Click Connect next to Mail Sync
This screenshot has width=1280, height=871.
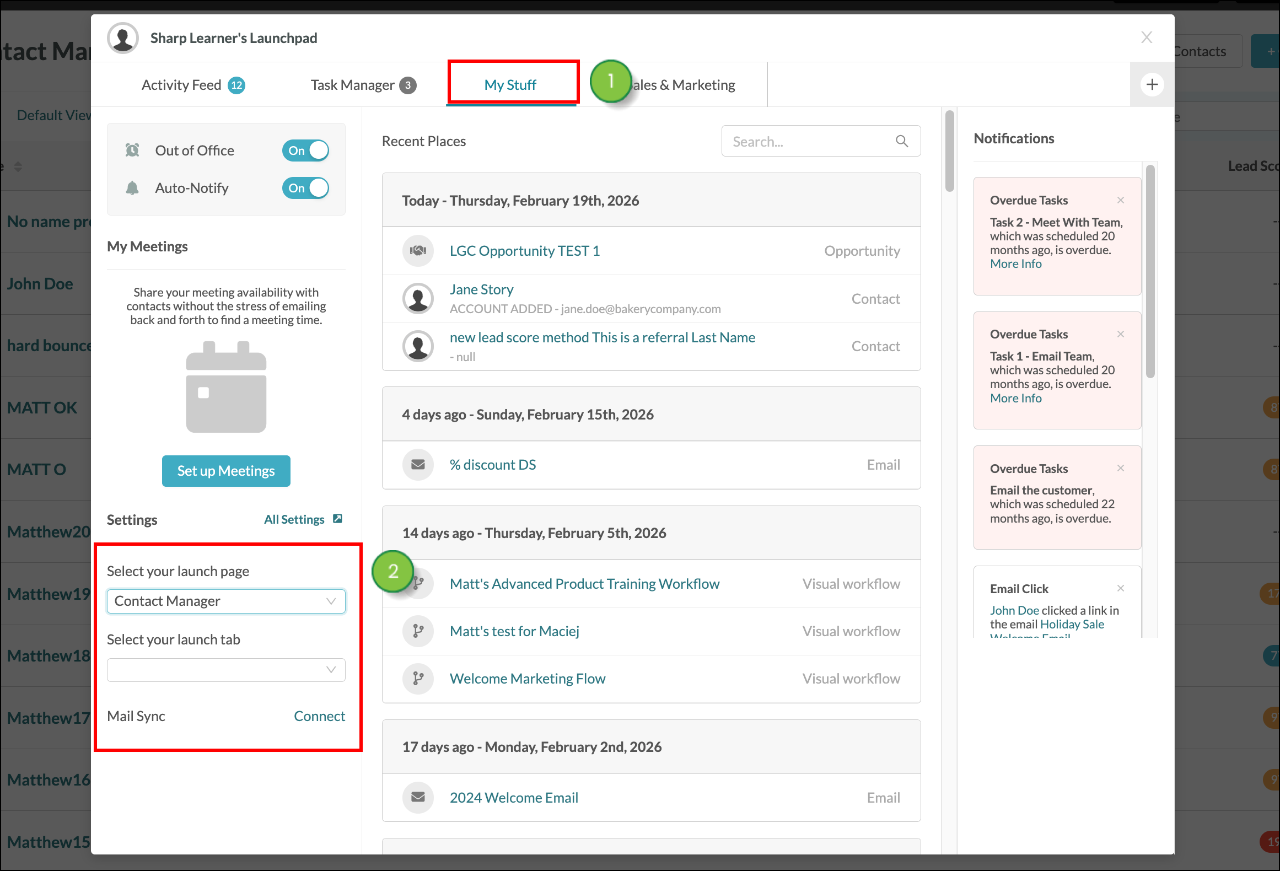[319, 716]
